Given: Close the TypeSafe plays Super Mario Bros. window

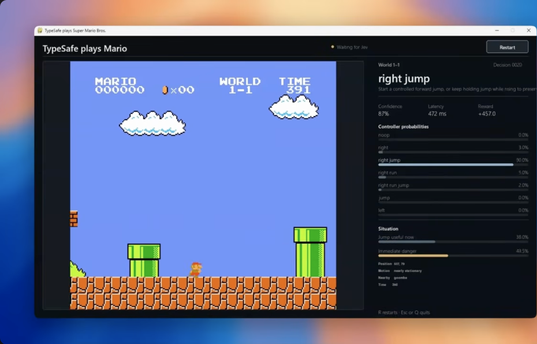Looking at the screenshot, I should tap(529, 31).
